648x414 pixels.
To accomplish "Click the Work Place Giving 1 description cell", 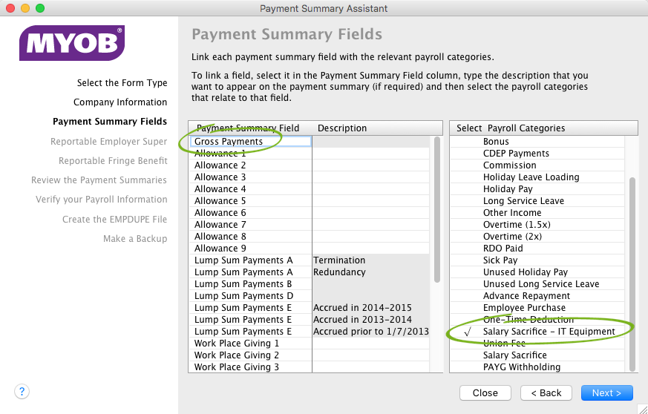I will click(371, 344).
